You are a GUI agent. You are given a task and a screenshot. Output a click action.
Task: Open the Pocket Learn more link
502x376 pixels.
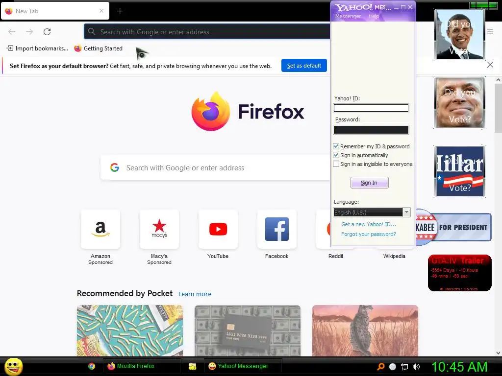pos(195,294)
